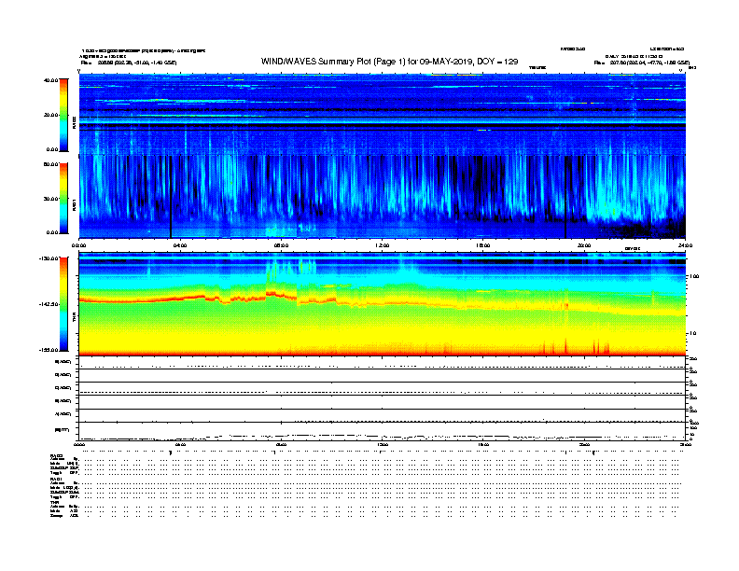Click the rotated RAD1 axis label
Image resolution: width=739 pixels, height=571 pixels.
click(x=74, y=204)
